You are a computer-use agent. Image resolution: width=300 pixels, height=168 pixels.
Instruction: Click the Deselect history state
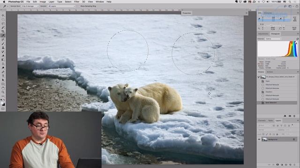277,92
